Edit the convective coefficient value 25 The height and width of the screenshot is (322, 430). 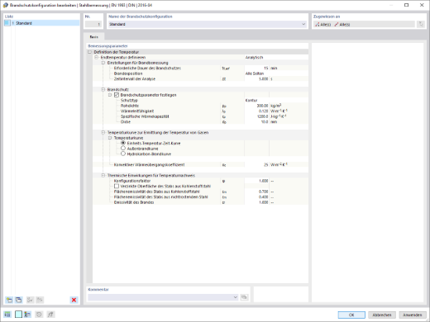[256, 164]
